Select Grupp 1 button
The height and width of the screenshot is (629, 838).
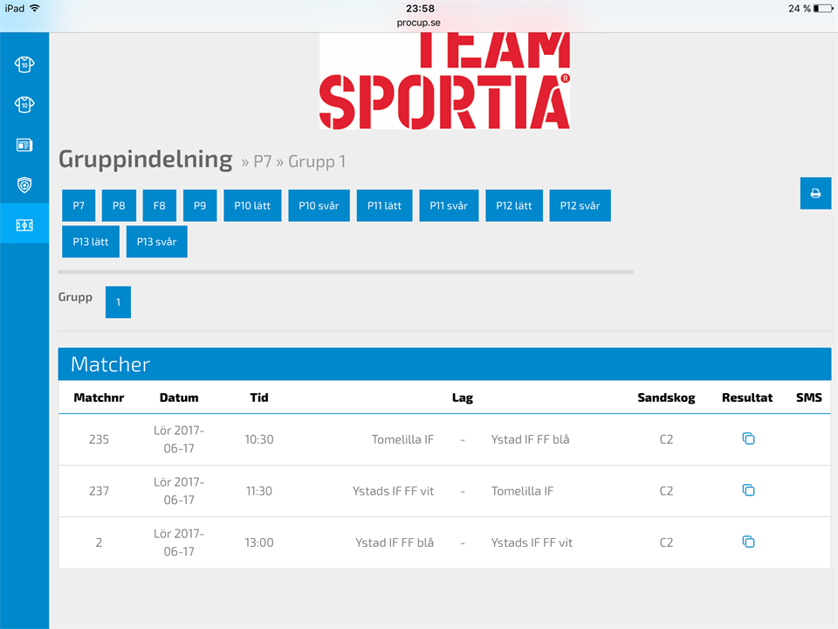tap(118, 302)
